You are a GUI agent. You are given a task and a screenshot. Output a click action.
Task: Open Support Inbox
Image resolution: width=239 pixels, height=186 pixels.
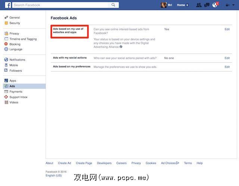point(18,97)
